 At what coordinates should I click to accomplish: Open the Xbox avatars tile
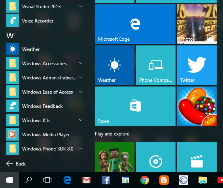pyautogui.click(x=115, y=157)
